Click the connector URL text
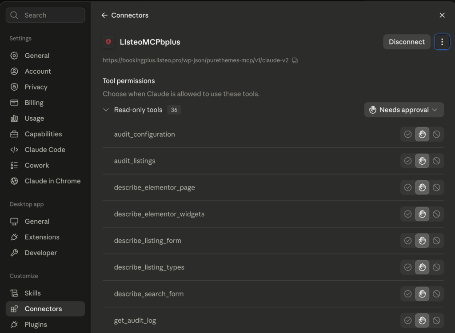Screen dimensions: 455x333 click(x=196, y=60)
